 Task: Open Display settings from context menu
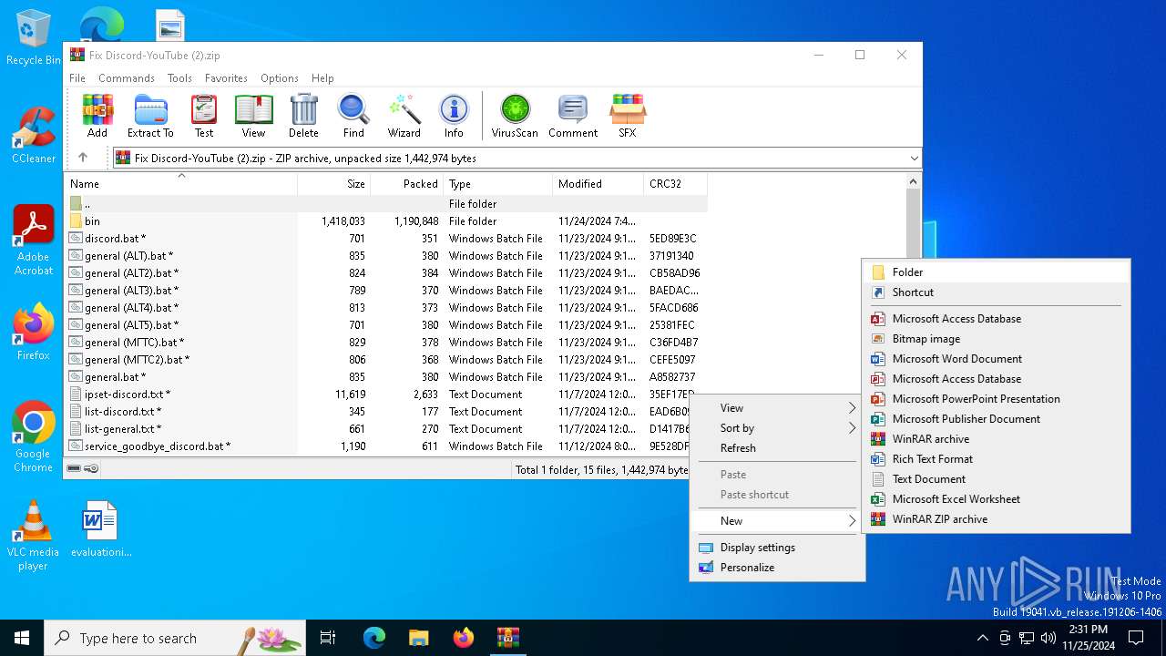coord(777,548)
